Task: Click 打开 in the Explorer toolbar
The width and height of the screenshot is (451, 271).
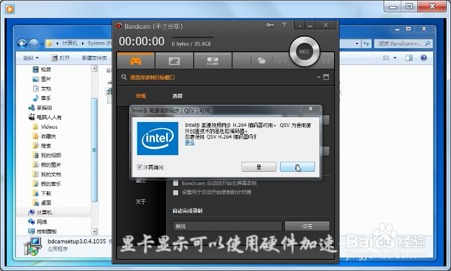Action: pyautogui.click(x=61, y=58)
